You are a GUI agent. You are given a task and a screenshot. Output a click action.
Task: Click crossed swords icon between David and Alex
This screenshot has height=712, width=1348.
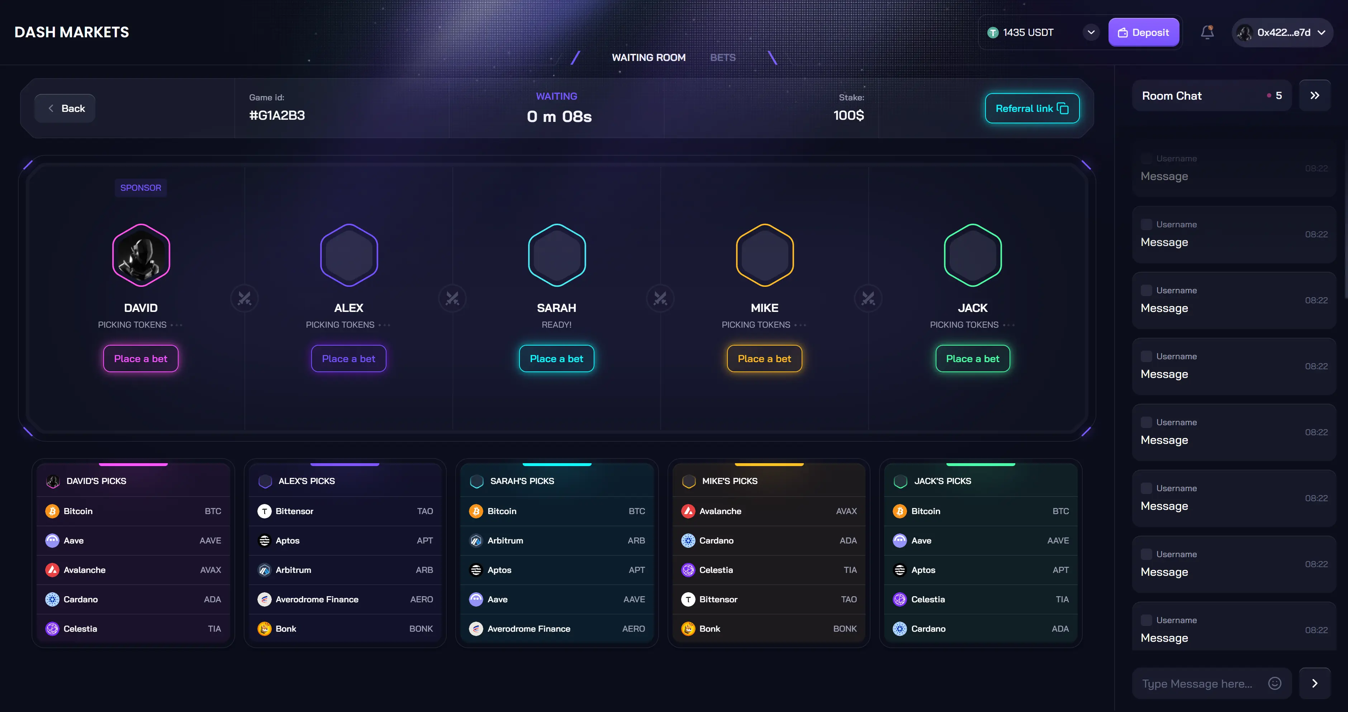245,298
